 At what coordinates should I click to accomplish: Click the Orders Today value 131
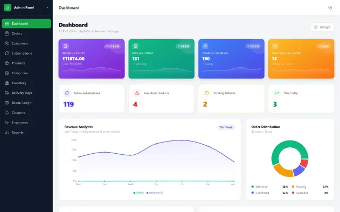click(136, 59)
